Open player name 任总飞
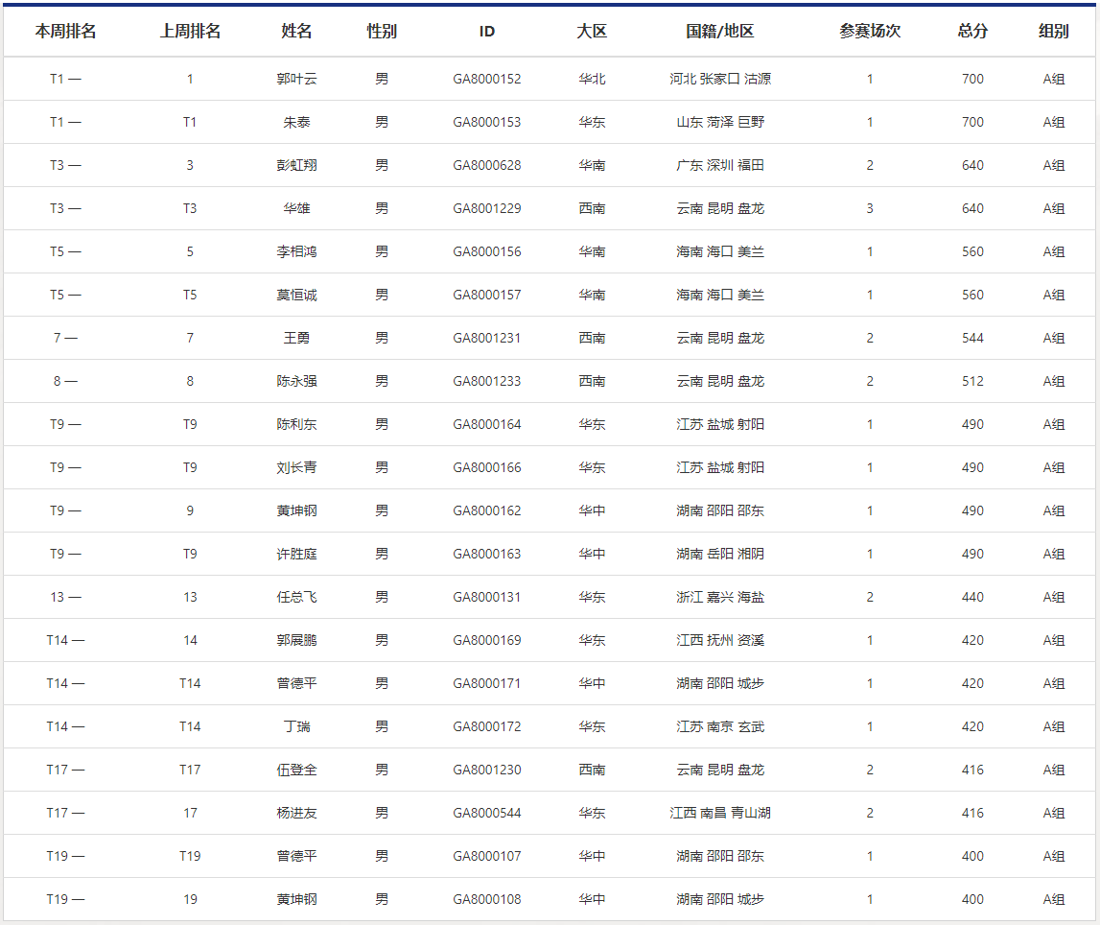Viewport: 1100px width, 925px height. click(296, 597)
